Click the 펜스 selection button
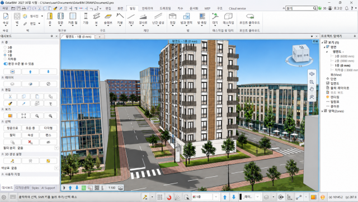This screenshot has width=358, height=202. click(48, 135)
